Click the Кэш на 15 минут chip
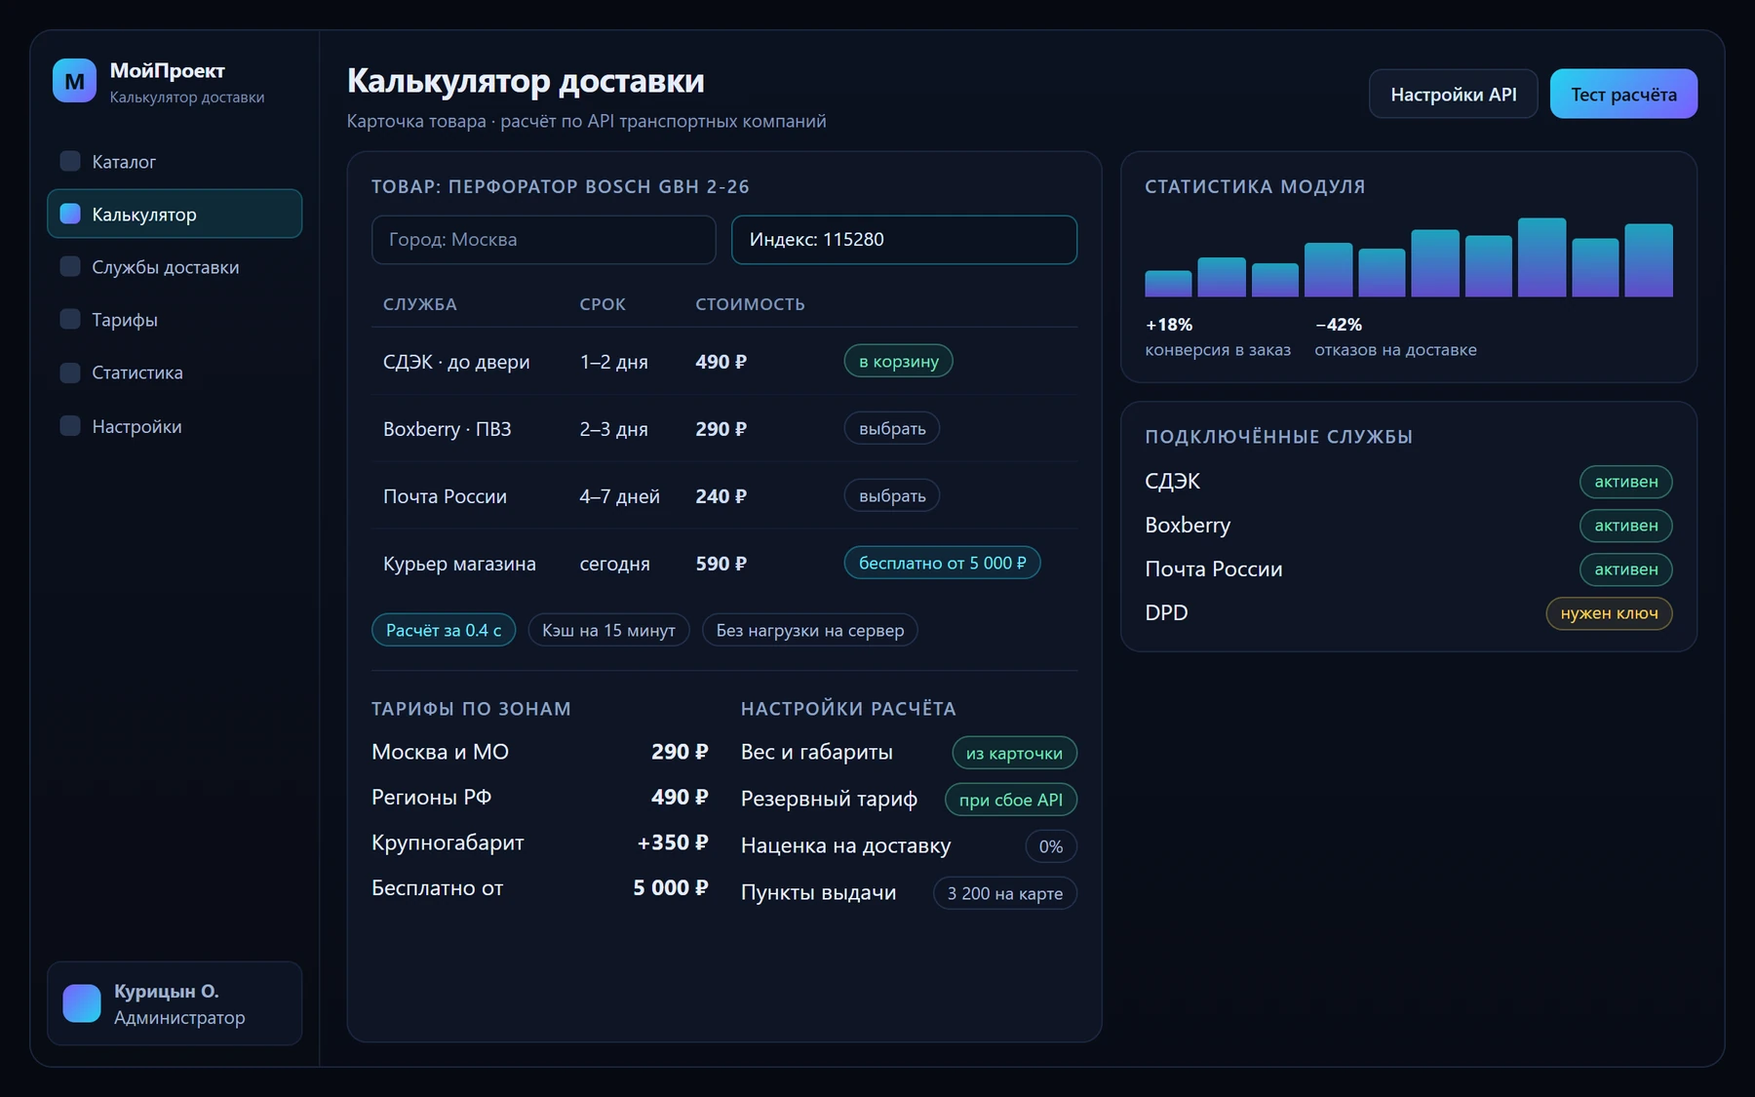 coord(608,630)
